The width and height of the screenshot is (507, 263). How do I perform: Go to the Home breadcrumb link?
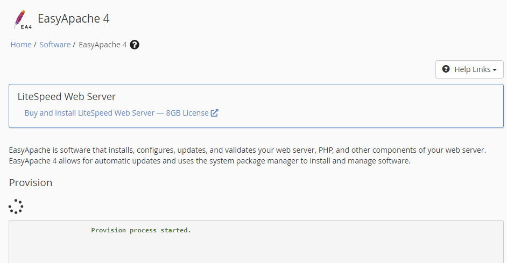[21, 45]
